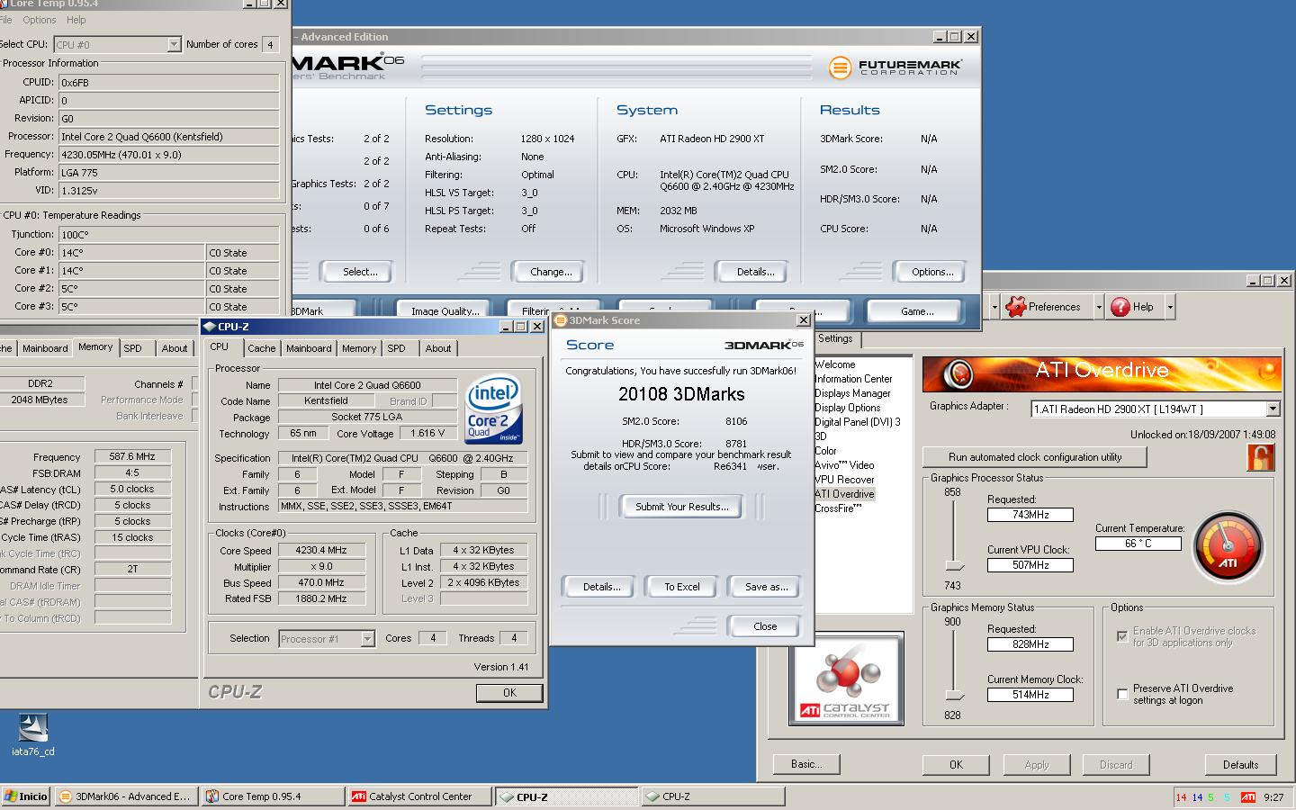Click the Options button under Results

coord(932,272)
